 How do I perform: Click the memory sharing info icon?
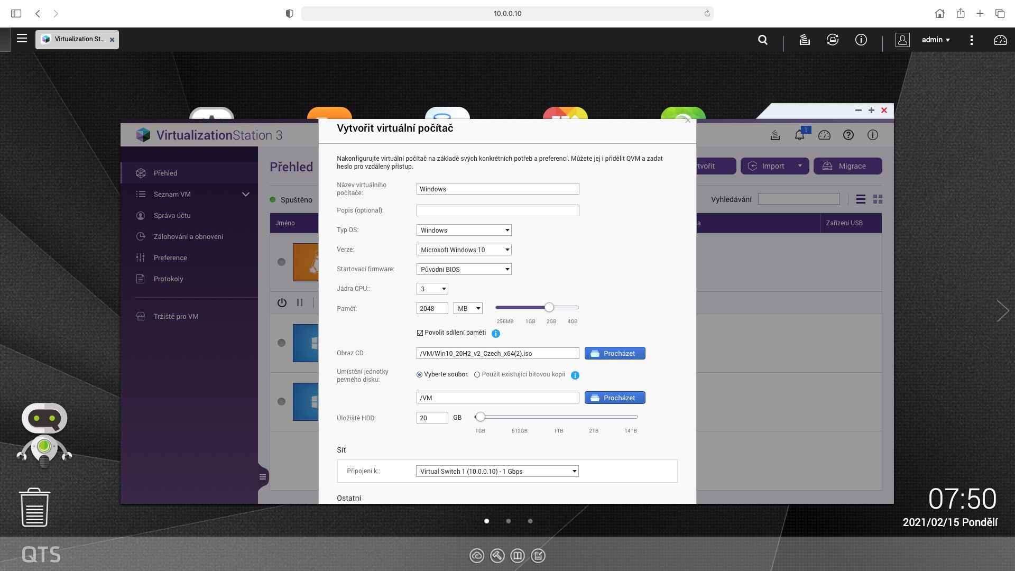point(495,334)
